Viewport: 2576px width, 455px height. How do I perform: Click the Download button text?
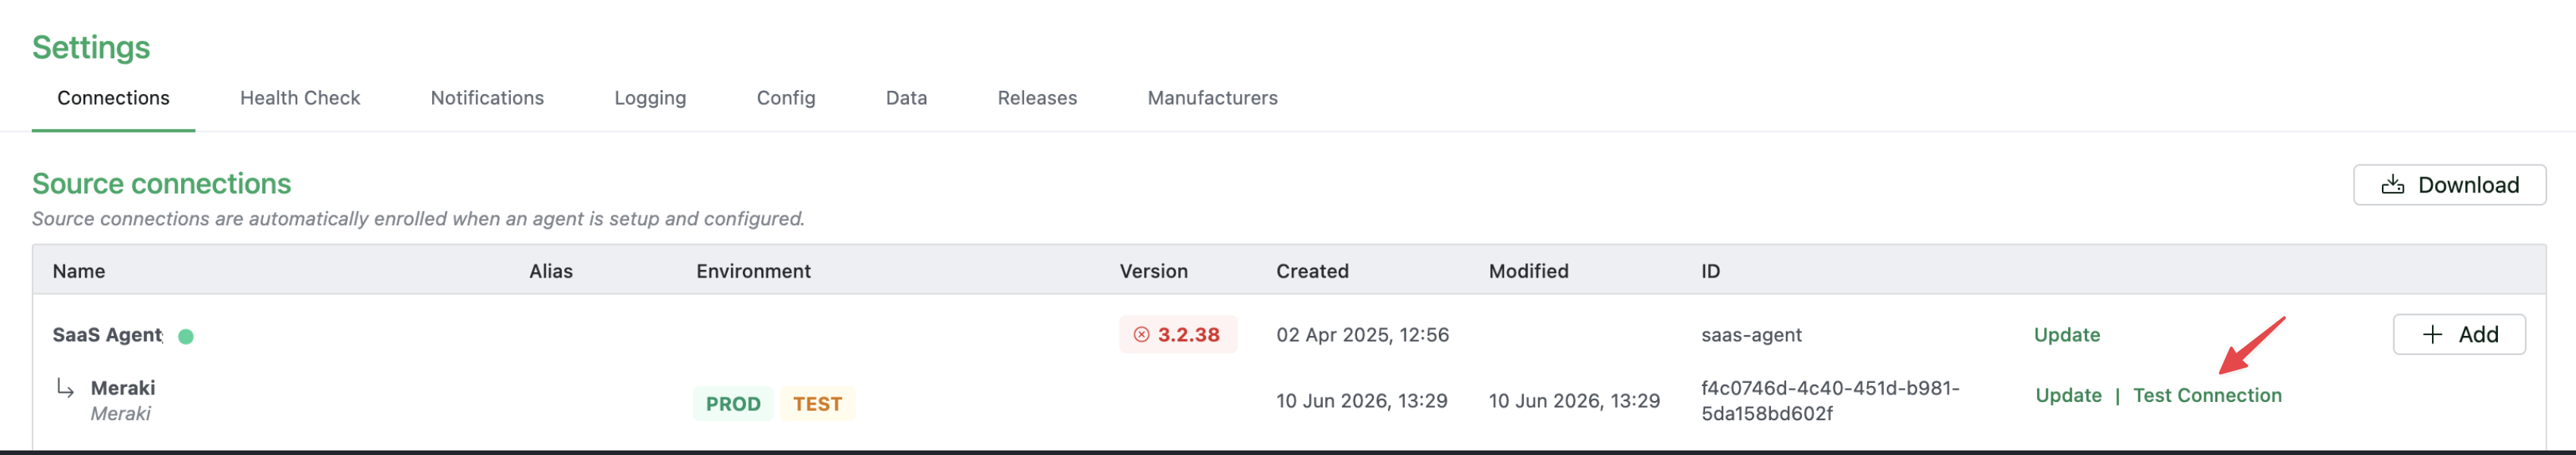(x=2468, y=185)
